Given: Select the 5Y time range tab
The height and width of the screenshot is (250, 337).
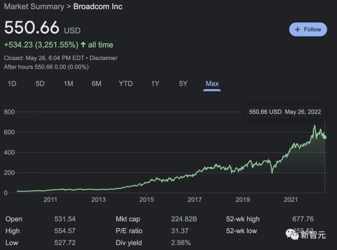Looking at the screenshot, I should [183, 84].
